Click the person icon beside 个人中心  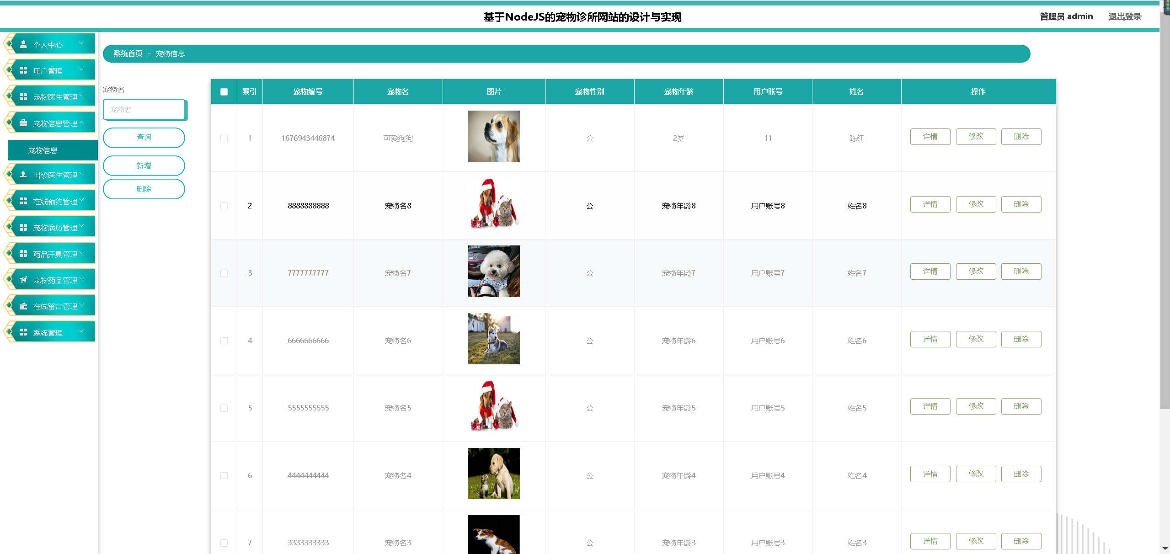pos(23,44)
